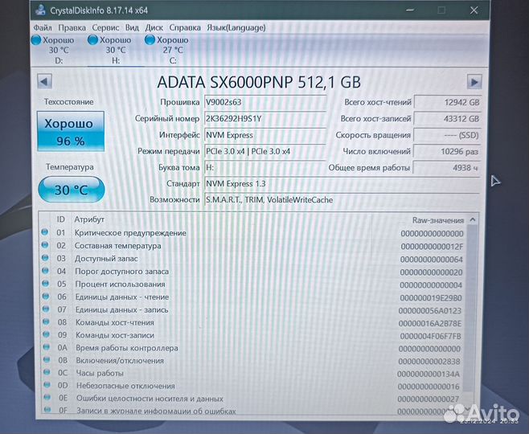Select row 0D Небезопасные отключения

(x=254, y=386)
